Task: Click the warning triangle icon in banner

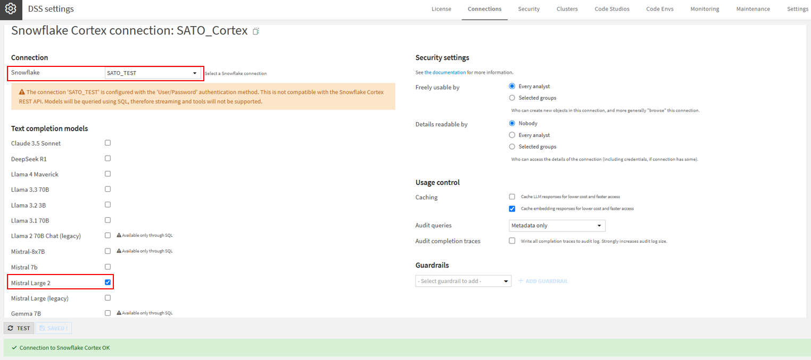Action: [x=22, y=92]
